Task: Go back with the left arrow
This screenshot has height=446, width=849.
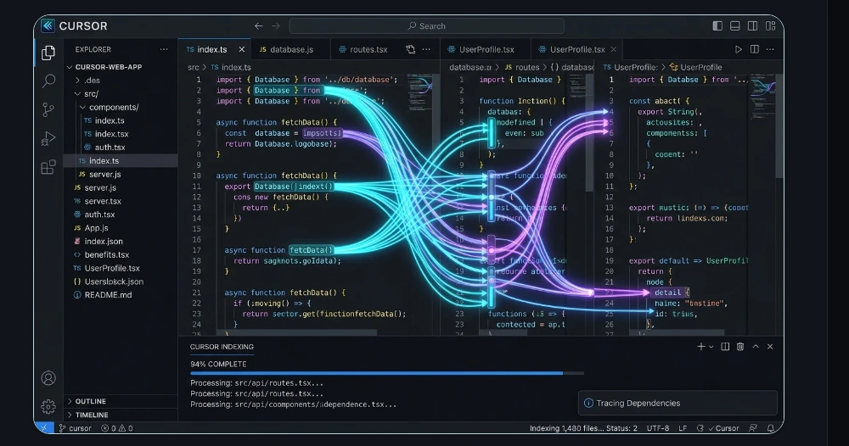Action: (x=259, y=26)
